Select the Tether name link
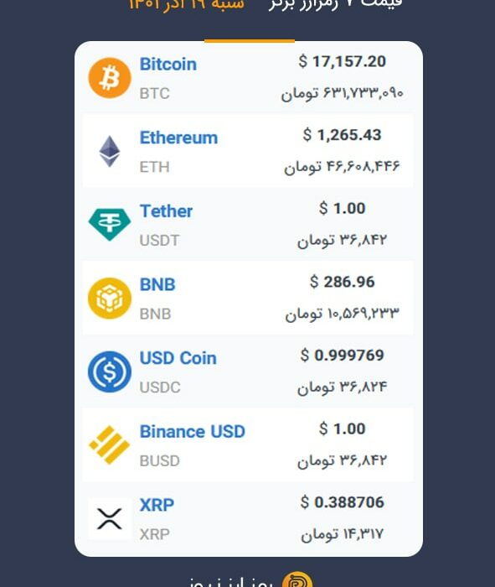This screenshot has width=495, height=587. pyautogui.click(x=166, y=211)
